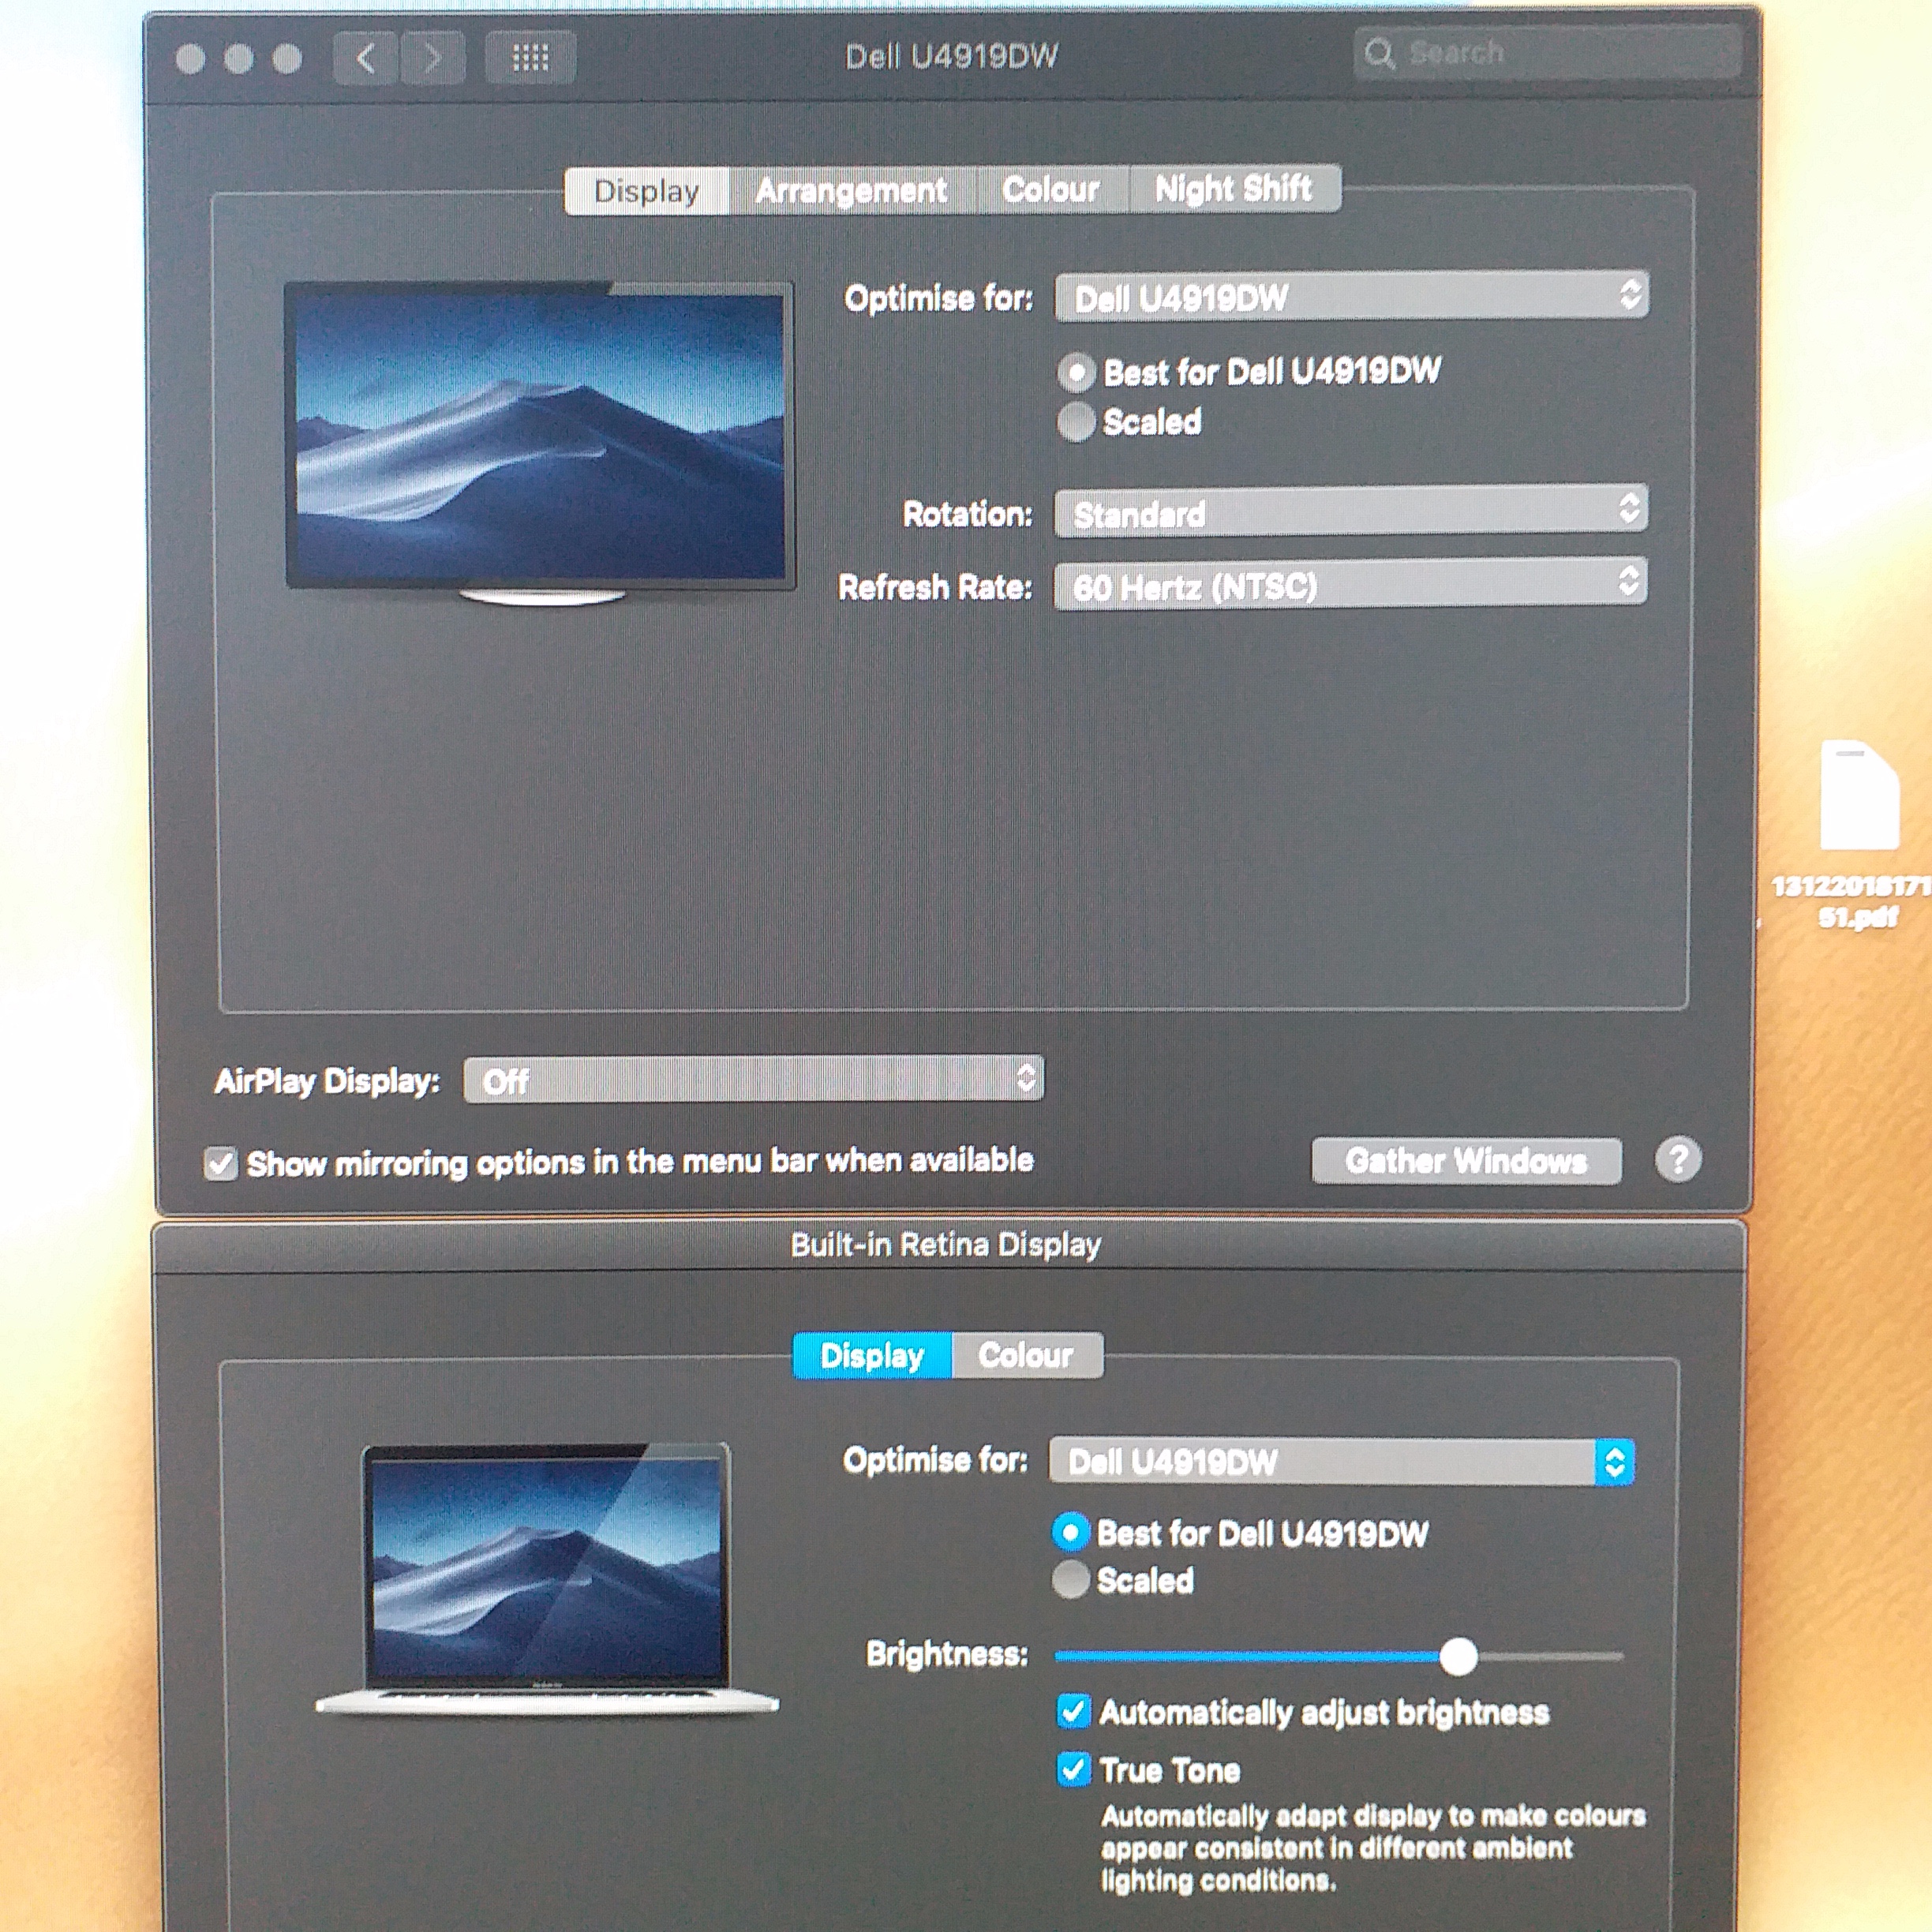This screenshot has width=1932, height=1932.
Task: Click the Dell monitor preview image
Action: pyautogui.click(x=540, y=437)
